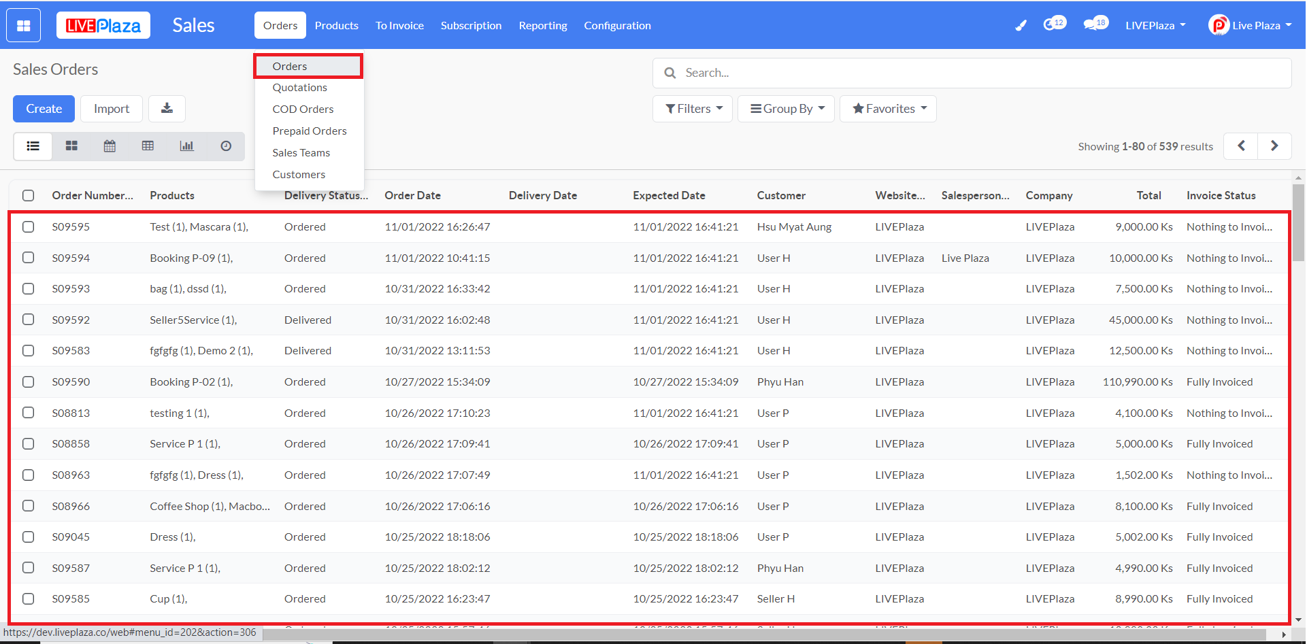Check the box for order S09583
Image resolution: width=1307 pixels, height=644 pixels.
click(28, 351)
